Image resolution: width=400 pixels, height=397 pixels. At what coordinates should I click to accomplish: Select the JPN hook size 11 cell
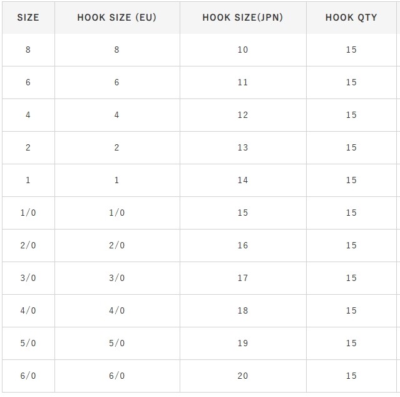[x=243, y=82]
